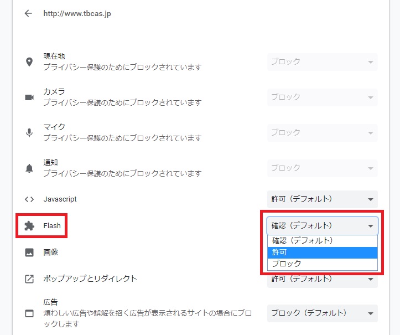Open the Javascript 許可(デフォルト) dropdown
Viewport: 400px width, 335px height.
(x=323, y=199)
